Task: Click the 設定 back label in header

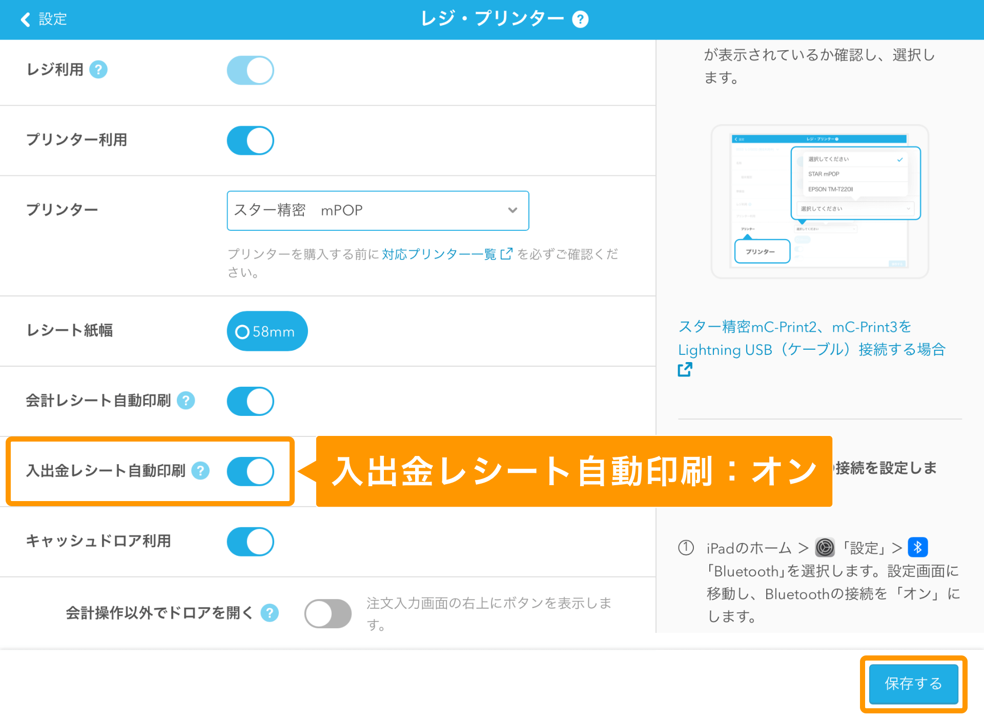Action: click(x=53, y=19)
